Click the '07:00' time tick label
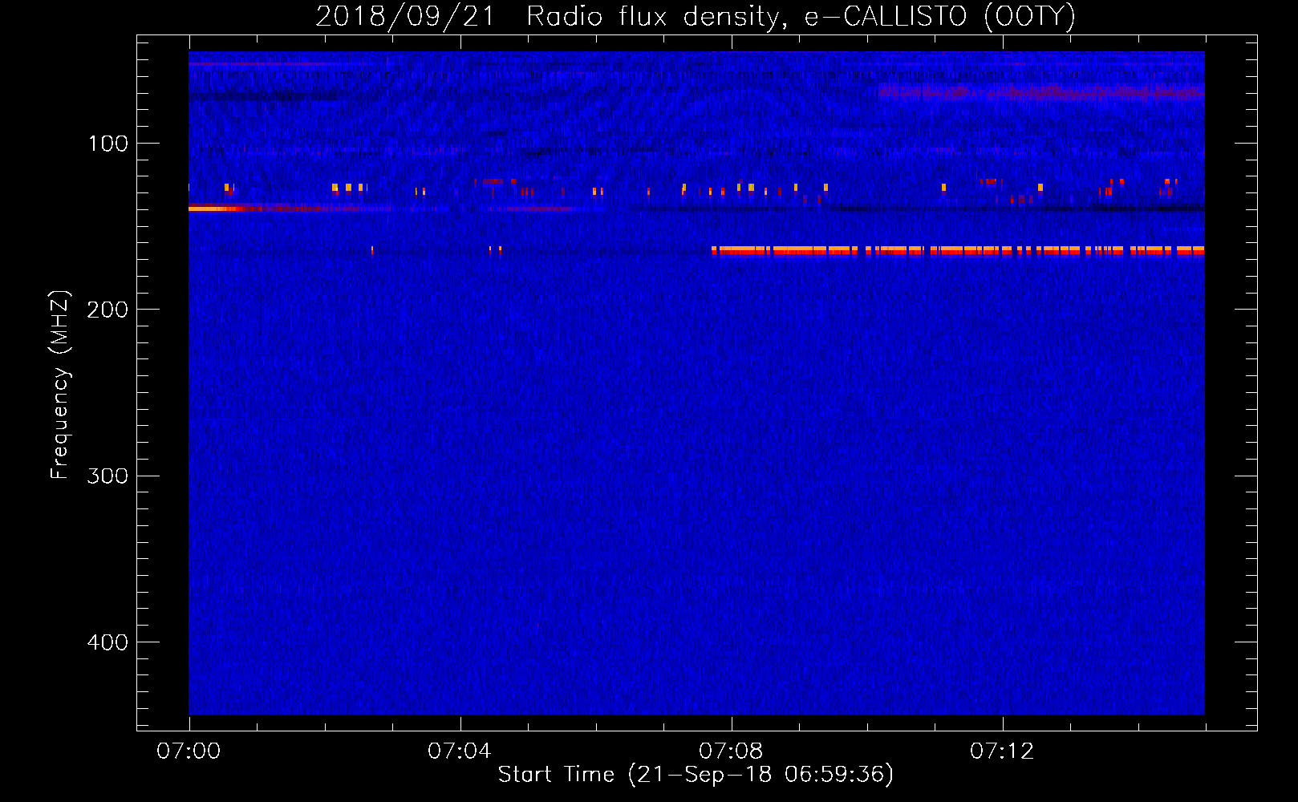1298x802 pixels. [x=189, y=751]
